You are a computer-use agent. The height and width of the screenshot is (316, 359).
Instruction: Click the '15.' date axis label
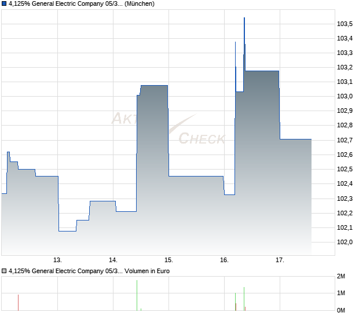168,260
